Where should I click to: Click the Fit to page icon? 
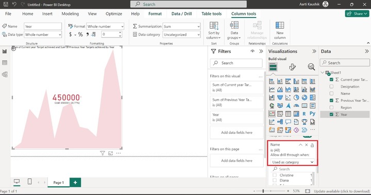[x=307, y=191]
